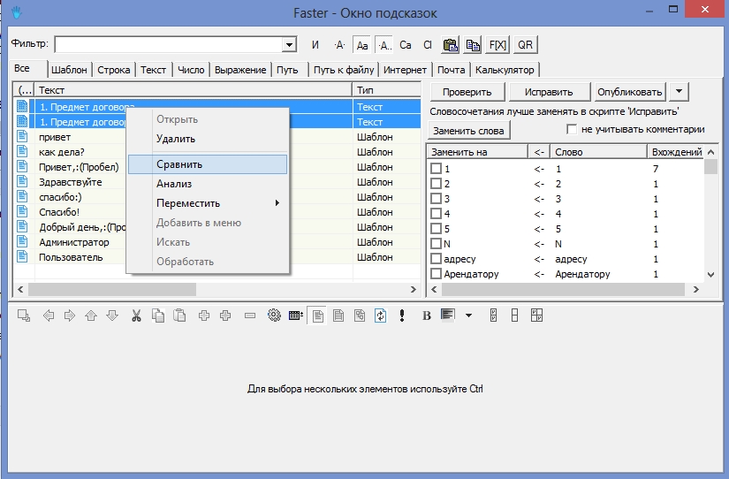Click the Заменить слова button
This screenshot has width=729, height=479.
468,131
